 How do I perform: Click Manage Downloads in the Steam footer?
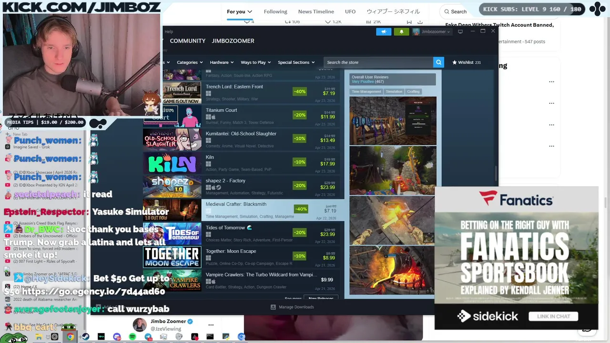pos(292,307)
